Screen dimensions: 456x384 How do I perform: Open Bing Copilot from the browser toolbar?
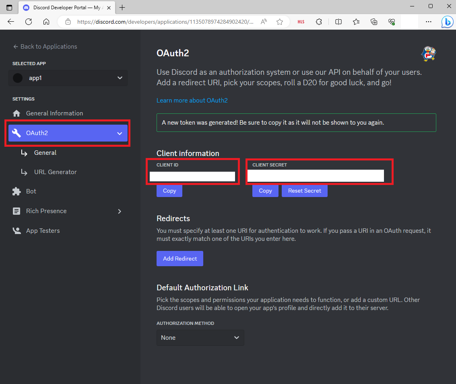pyautogui.click(x=447, y=22)
